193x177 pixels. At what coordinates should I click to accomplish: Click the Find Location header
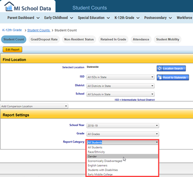coord(14,60)
